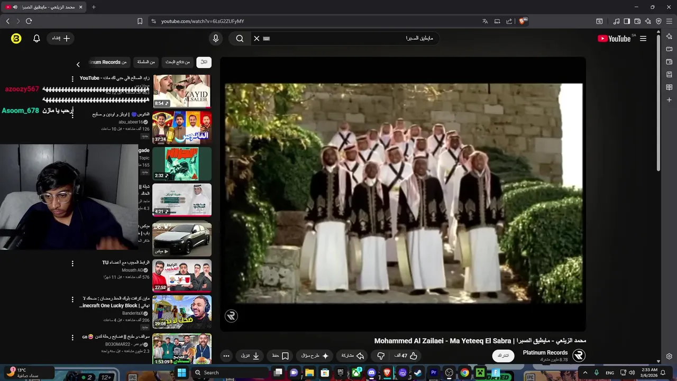677x381 pixels.
Task: Toggle the Brave sidebar panel icon
Action: click(627, 21)
